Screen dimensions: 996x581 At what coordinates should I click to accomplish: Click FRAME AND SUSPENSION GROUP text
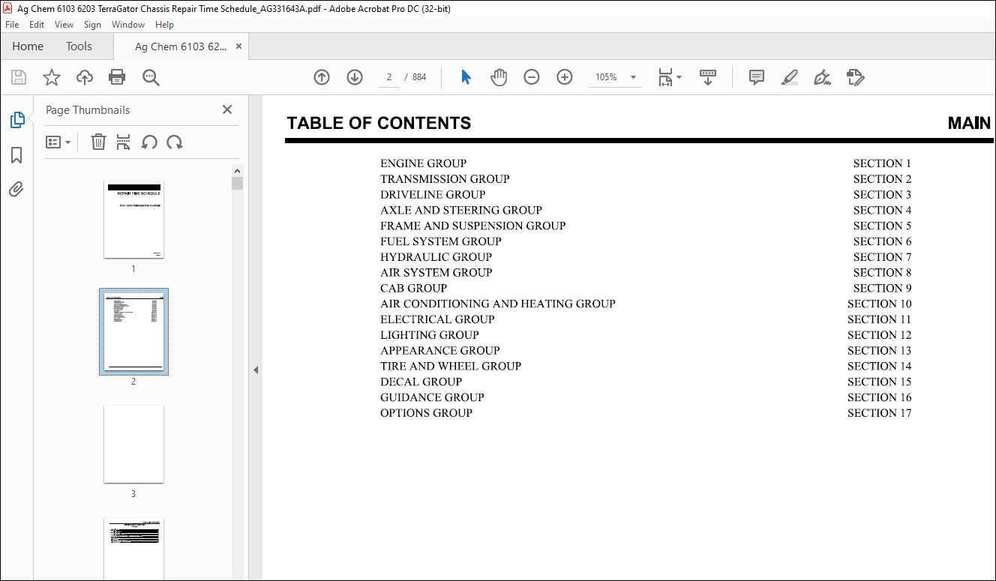point(472,226)
